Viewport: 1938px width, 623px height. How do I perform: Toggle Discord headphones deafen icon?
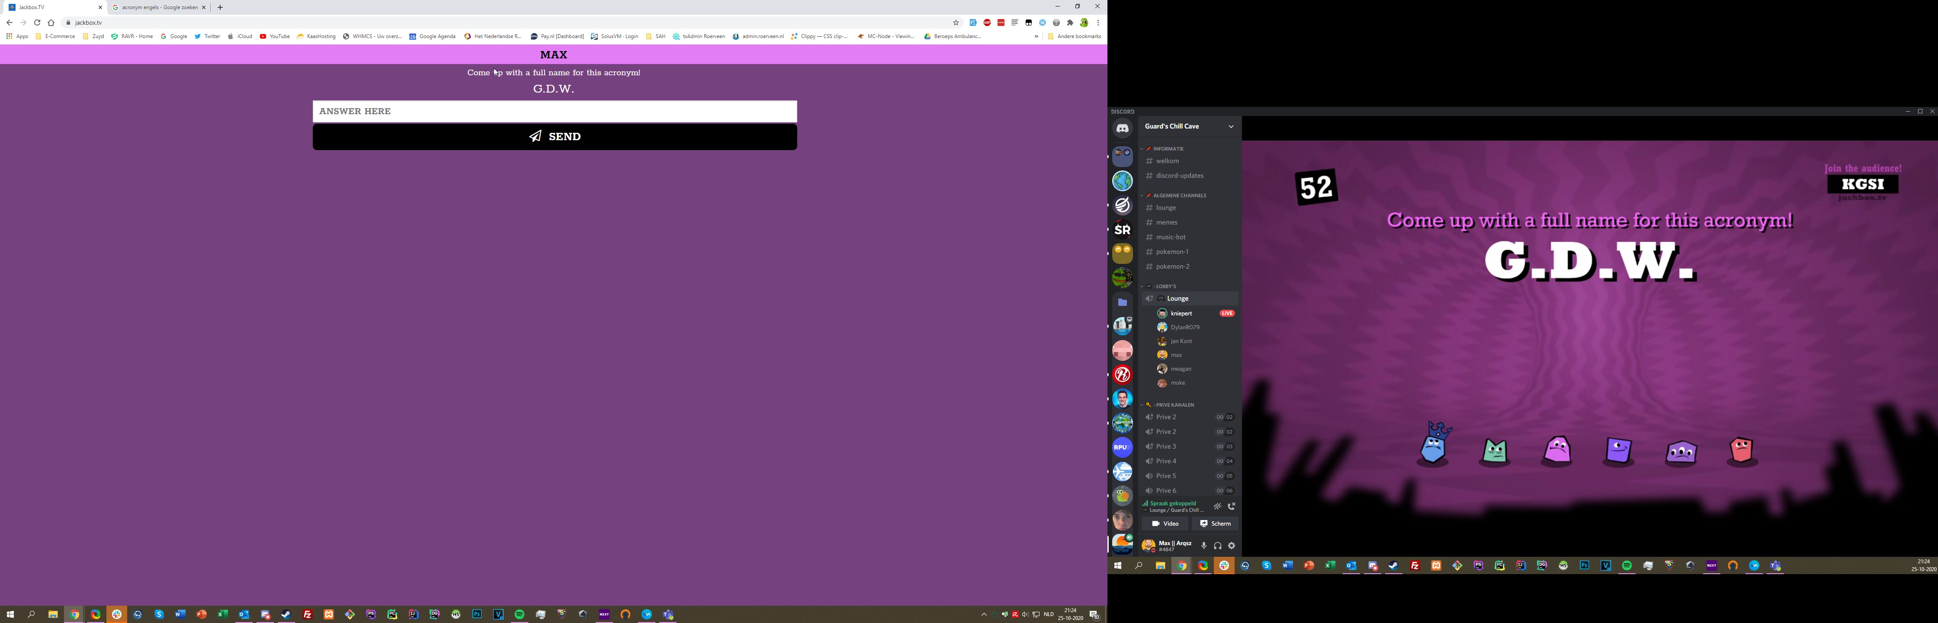[1217, 546]
